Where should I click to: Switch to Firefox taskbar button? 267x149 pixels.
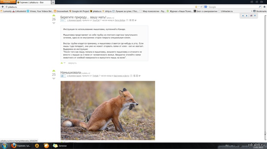(21, 146)
